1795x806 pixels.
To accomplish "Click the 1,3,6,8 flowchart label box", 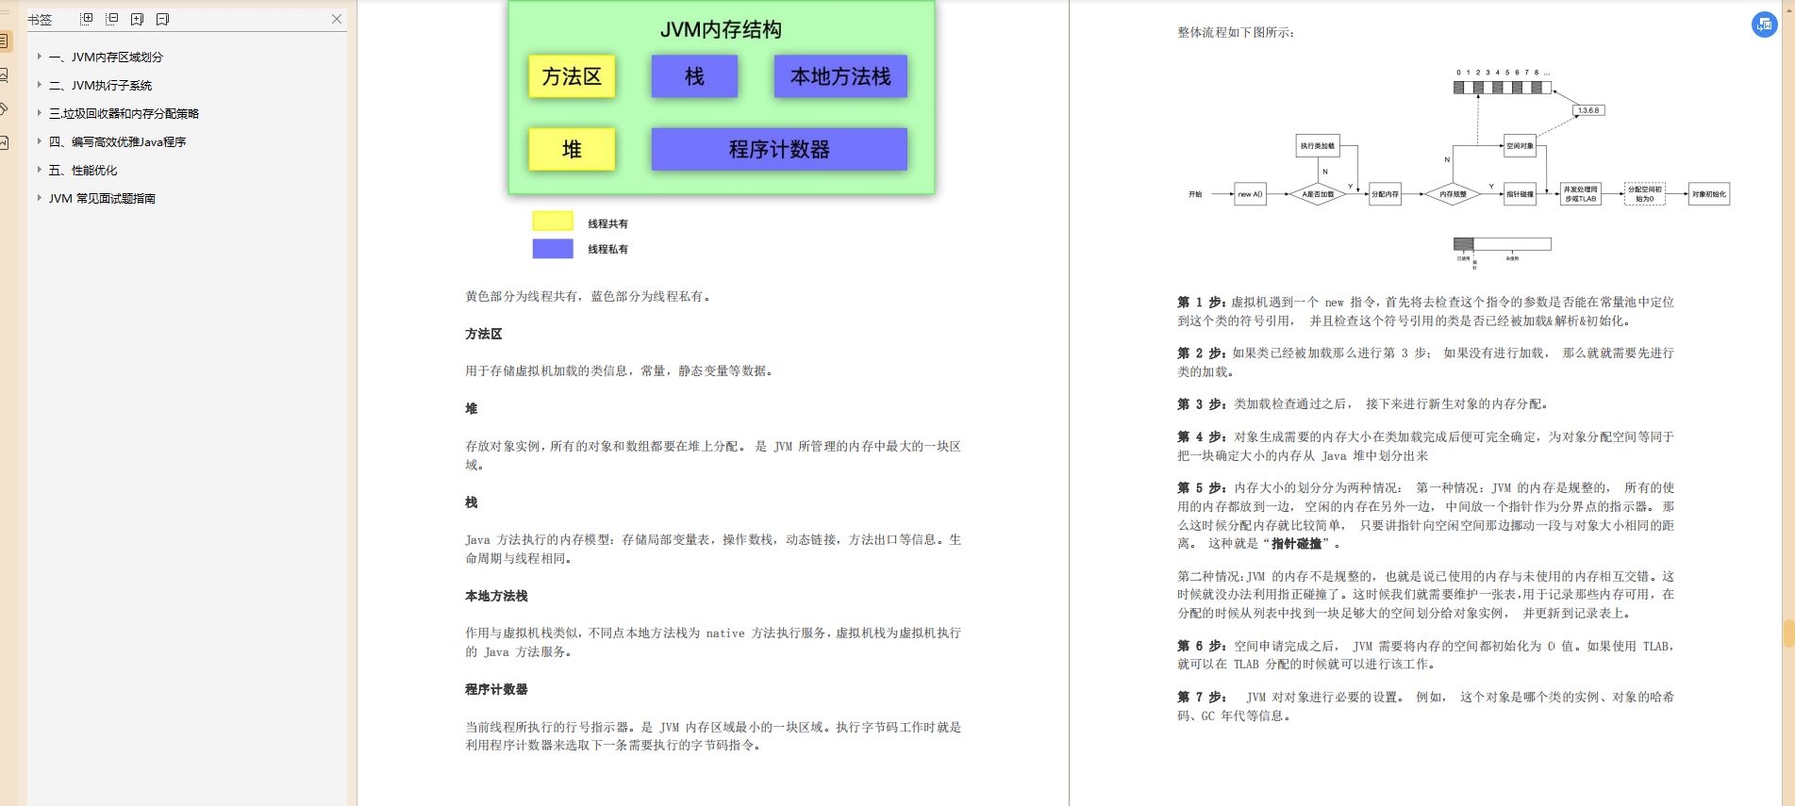I will click(1588, 110).
